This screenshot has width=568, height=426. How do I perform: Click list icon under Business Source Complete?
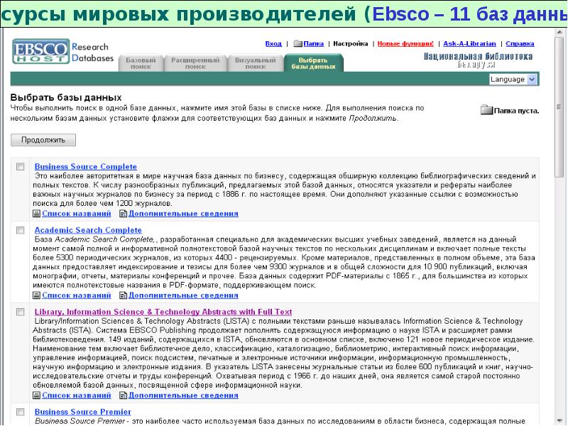click(38, 213)
